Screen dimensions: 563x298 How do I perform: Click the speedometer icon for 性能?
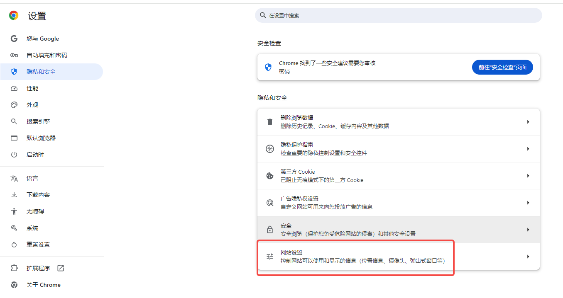click(14, 88)
